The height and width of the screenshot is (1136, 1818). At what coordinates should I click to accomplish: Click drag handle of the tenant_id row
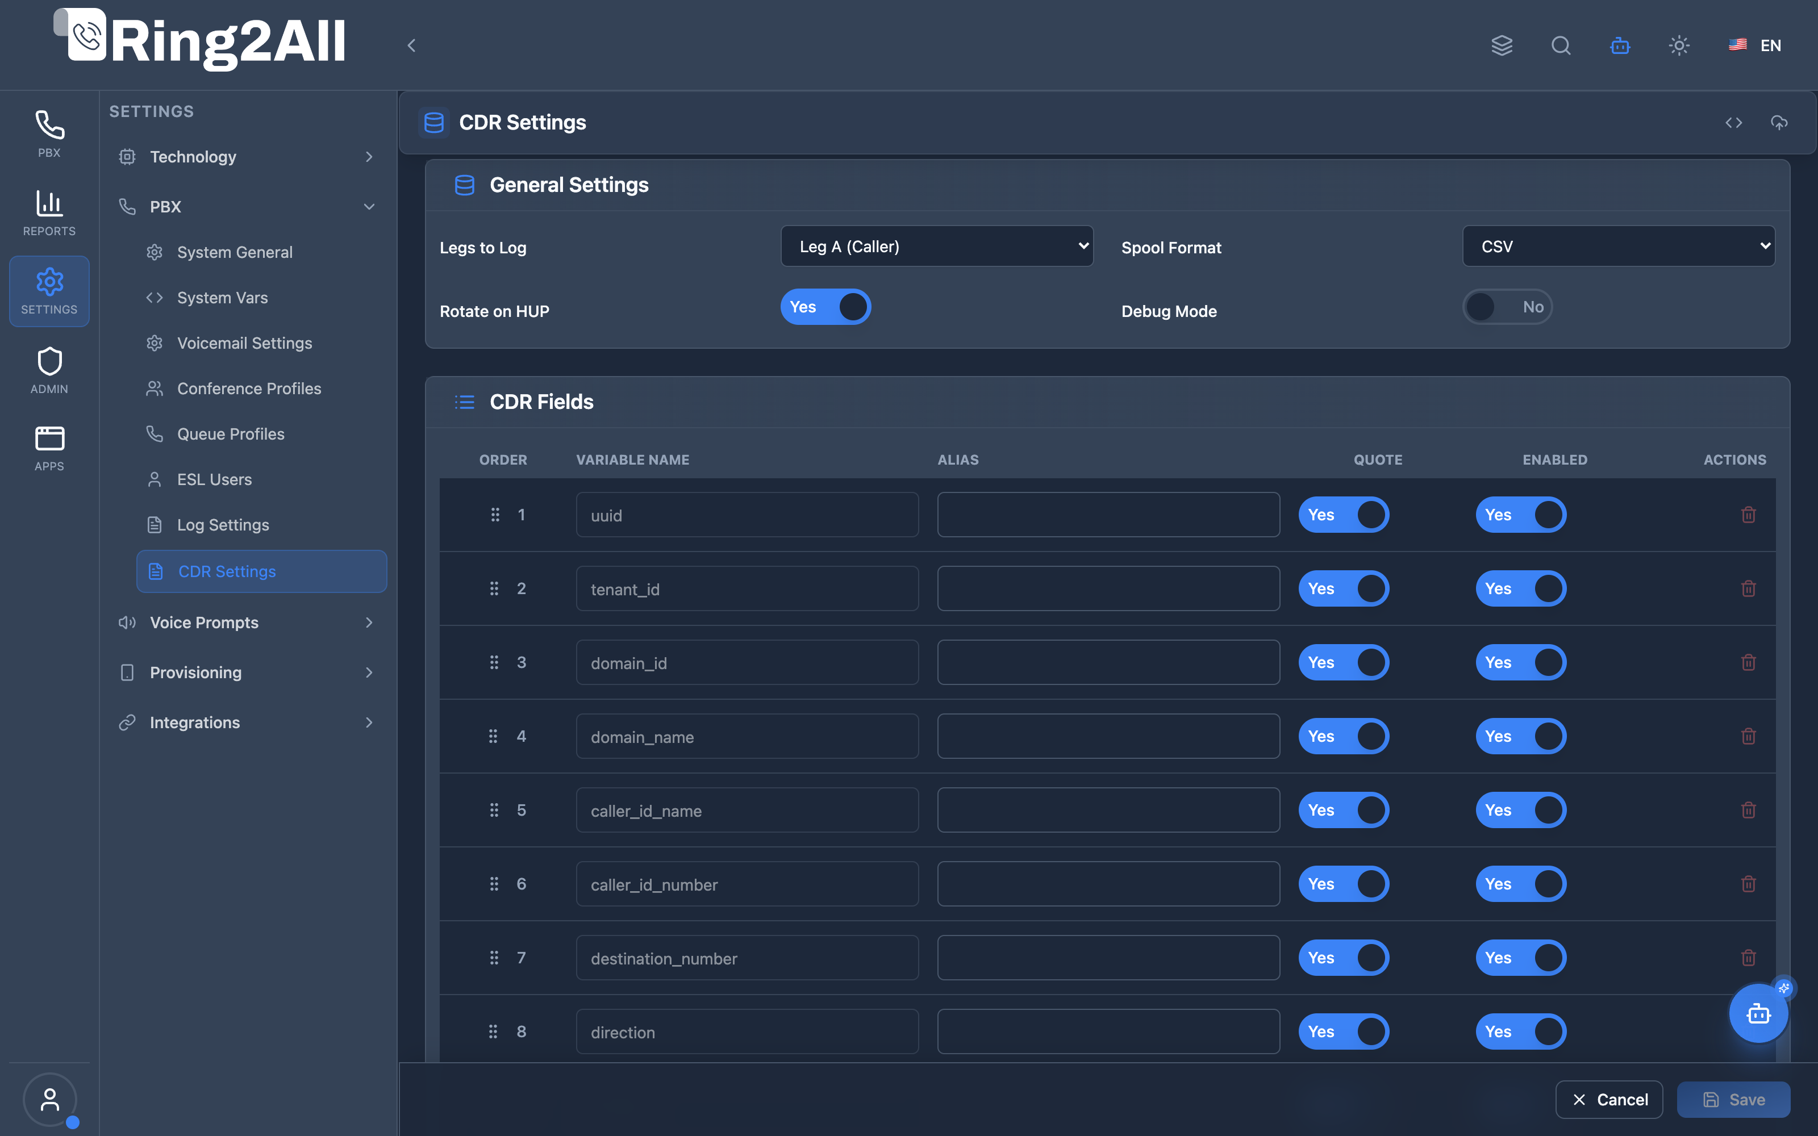coord(494,588)
